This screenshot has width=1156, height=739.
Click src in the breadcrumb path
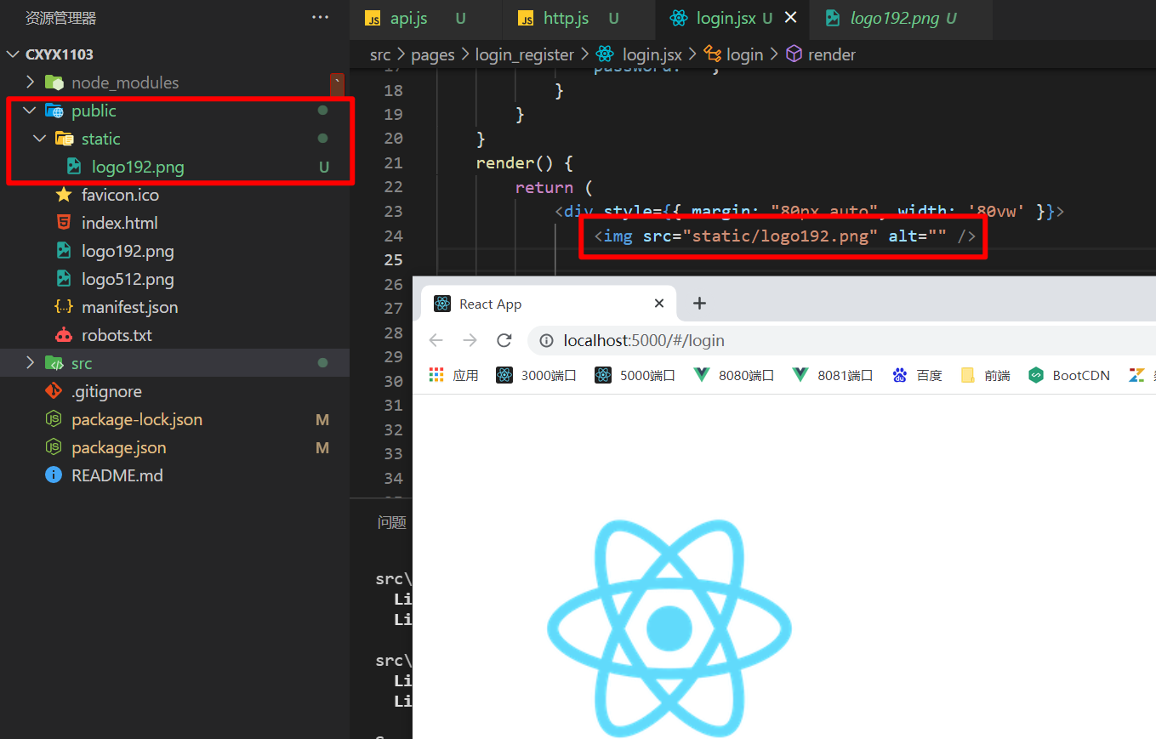pyautogui.click(x=379, y=54)
